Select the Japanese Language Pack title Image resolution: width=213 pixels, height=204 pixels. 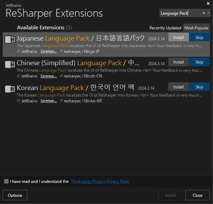81,38
